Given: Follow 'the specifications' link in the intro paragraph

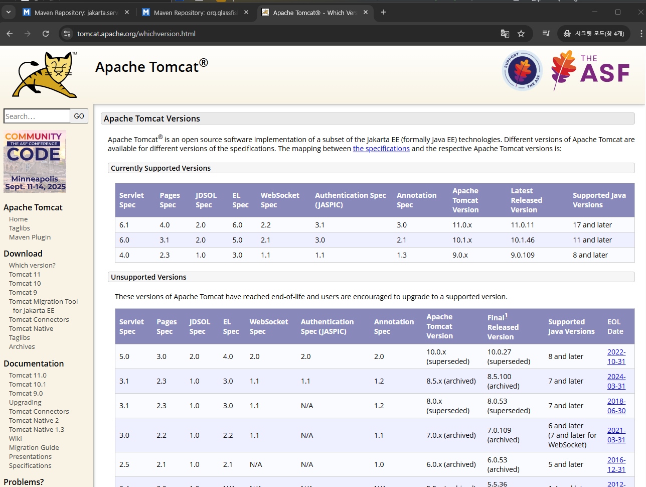Looking at the screenshot, I should (381, 149).
